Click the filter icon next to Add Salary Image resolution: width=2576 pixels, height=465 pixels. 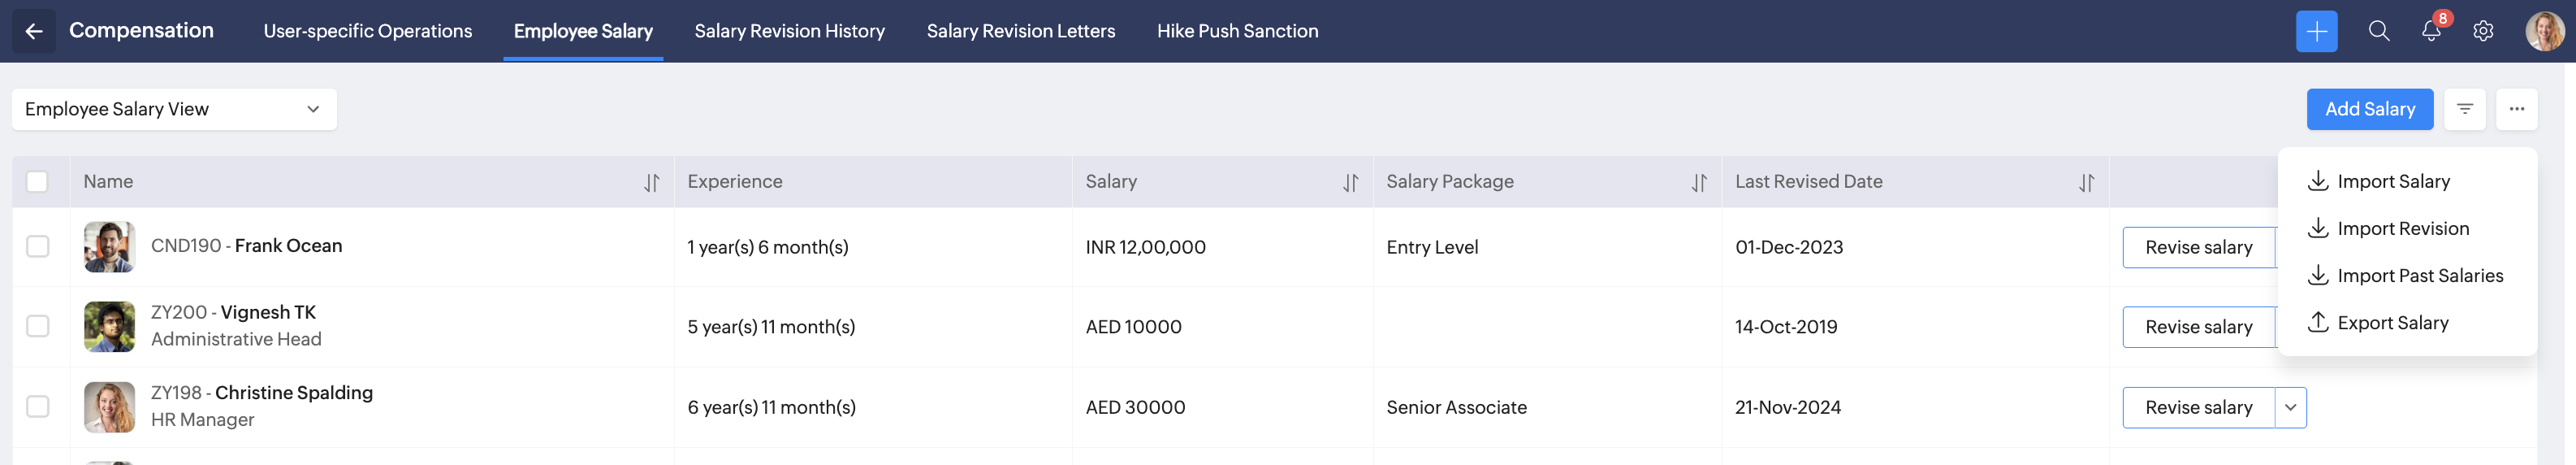click(x=2464, y=109)
